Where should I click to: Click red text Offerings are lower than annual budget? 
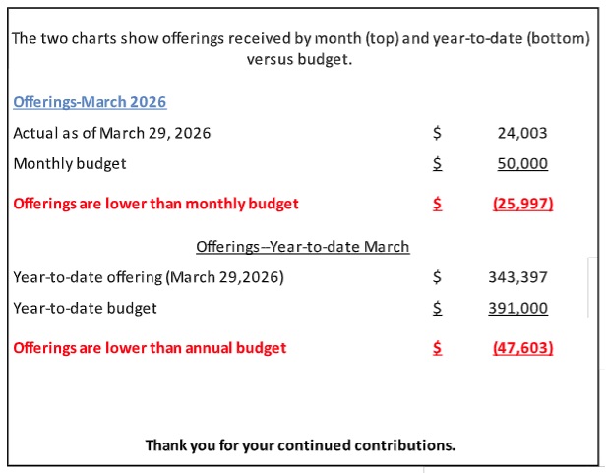pos(150,348)
